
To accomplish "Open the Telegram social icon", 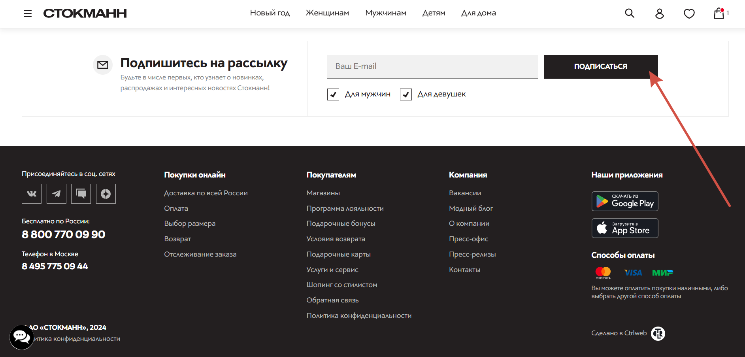I will (57, 194).
